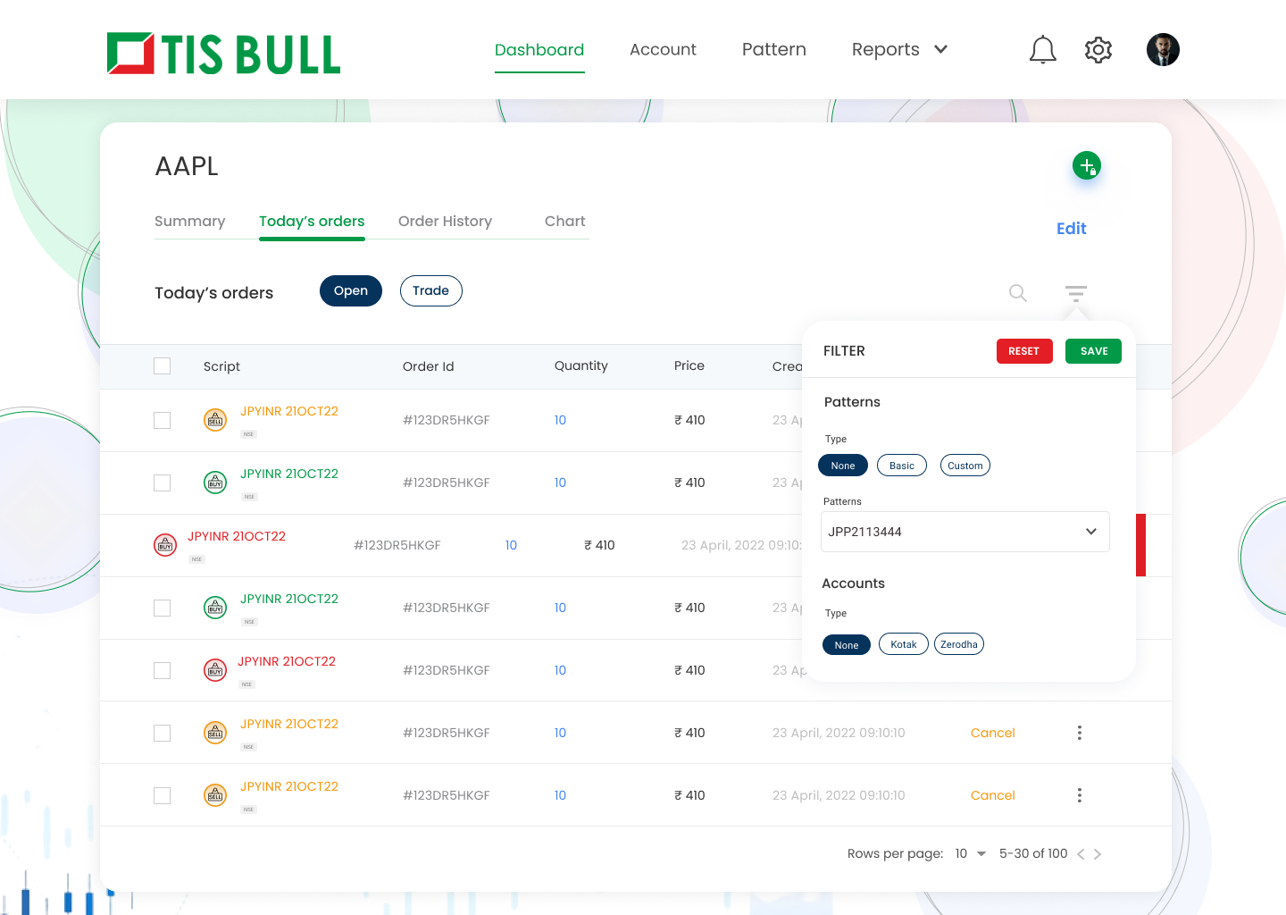Switch to the Summary tab
The image size is (1286, 915).
point(189,222)
